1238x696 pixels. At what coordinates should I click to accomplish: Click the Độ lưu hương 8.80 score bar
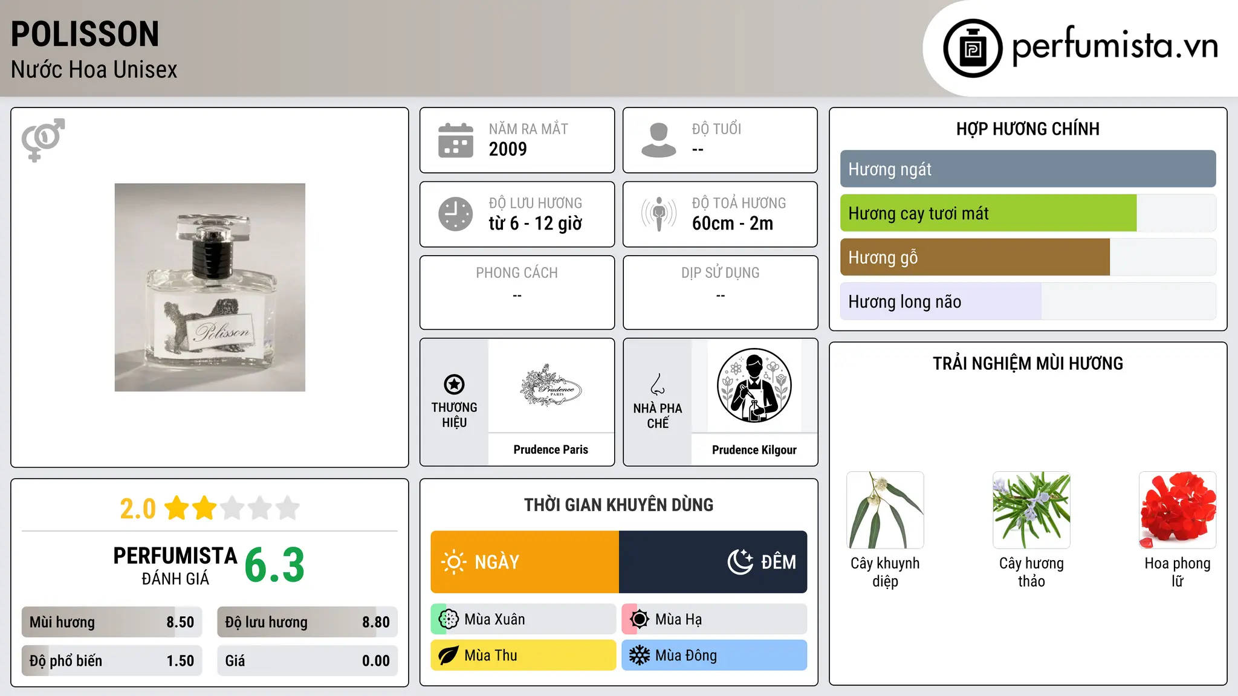pos(308,622)
